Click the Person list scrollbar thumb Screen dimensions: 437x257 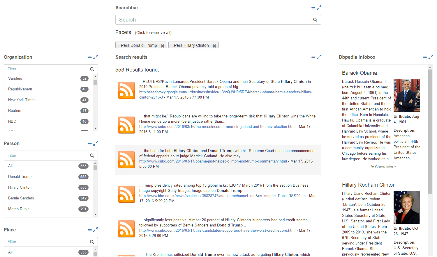point(95,168)
